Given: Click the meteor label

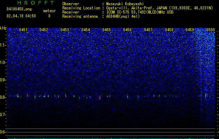Looking at the screenshot, I should tap(49, 11).
